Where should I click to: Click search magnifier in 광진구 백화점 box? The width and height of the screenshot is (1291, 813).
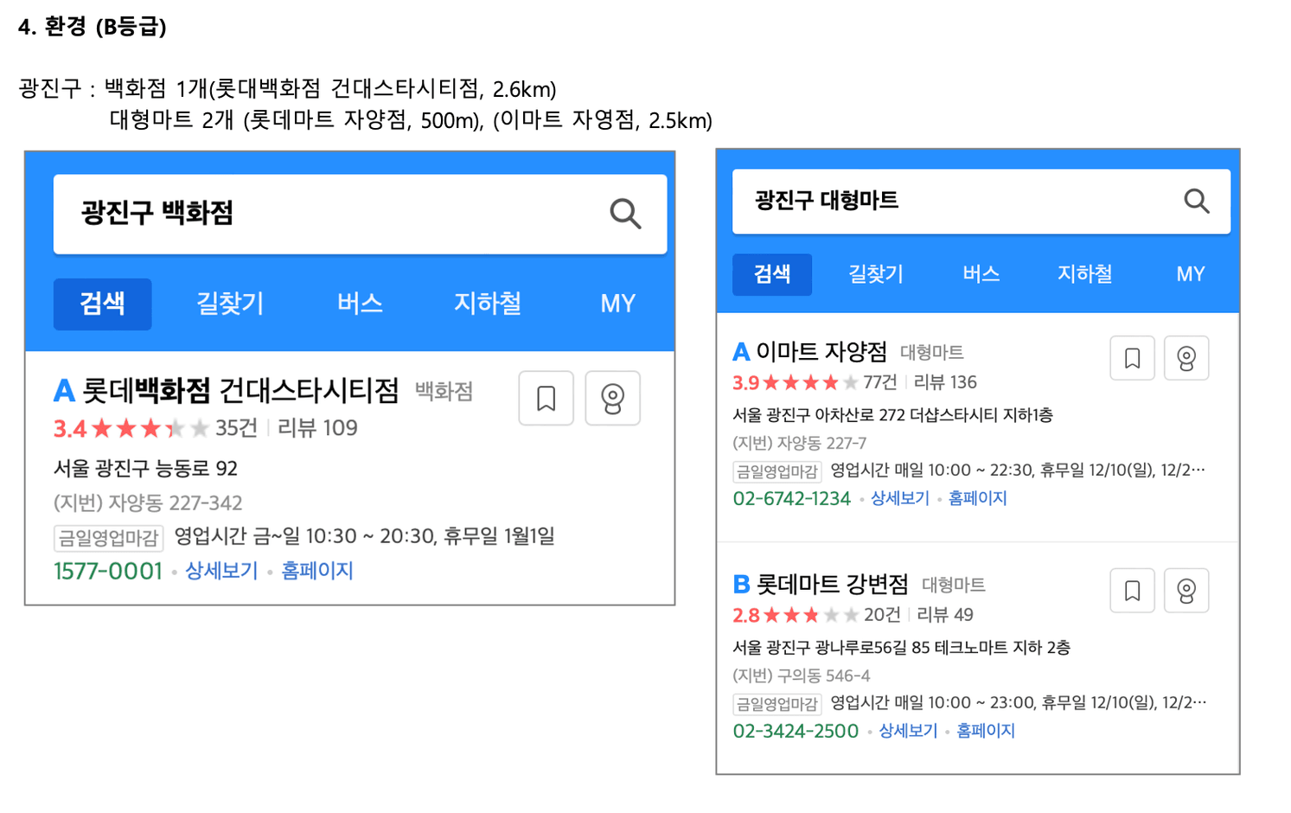(x=625, y=214)
